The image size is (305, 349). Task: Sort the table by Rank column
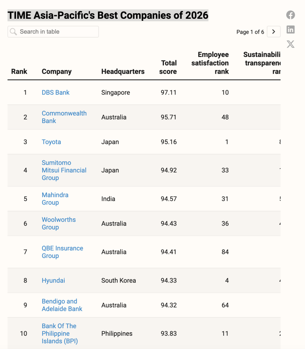coord(19,72)
